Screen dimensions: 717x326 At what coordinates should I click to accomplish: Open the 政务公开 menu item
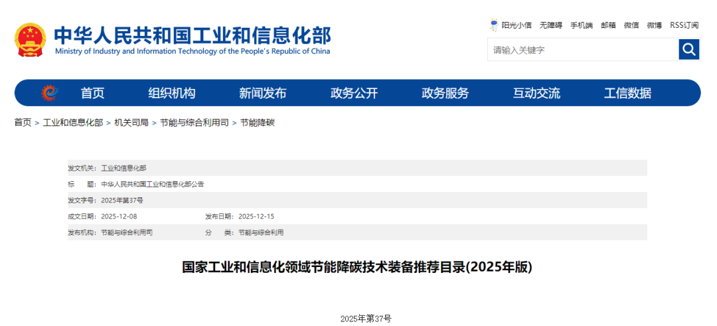[x=354, y=93]
